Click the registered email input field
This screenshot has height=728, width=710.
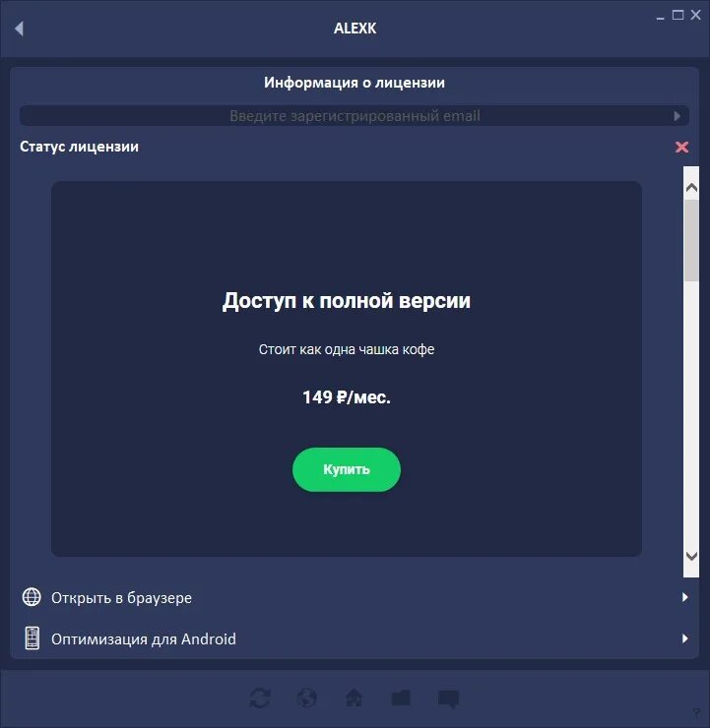[x=355, y=116]
